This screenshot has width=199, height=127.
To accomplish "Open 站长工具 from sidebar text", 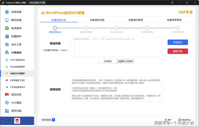I will pos(16,44).
